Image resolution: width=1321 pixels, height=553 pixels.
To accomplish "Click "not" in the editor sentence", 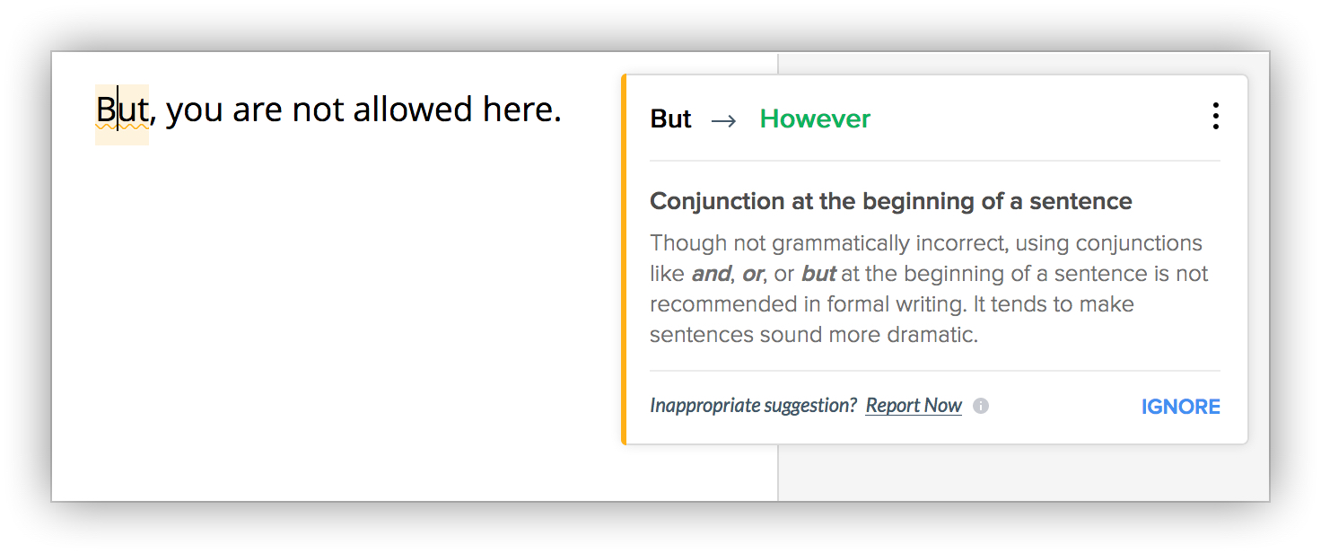I will (319, 110).
